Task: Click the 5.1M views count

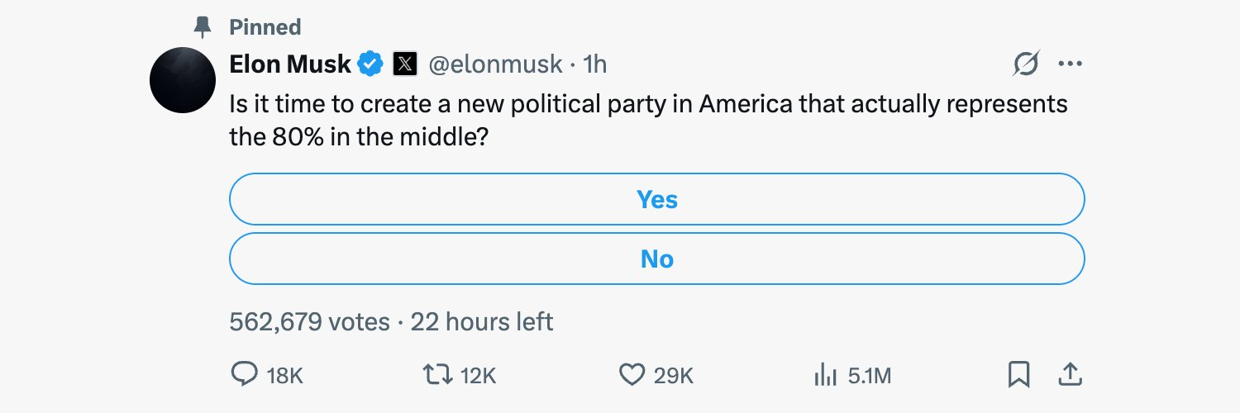Action: point(870,377)
